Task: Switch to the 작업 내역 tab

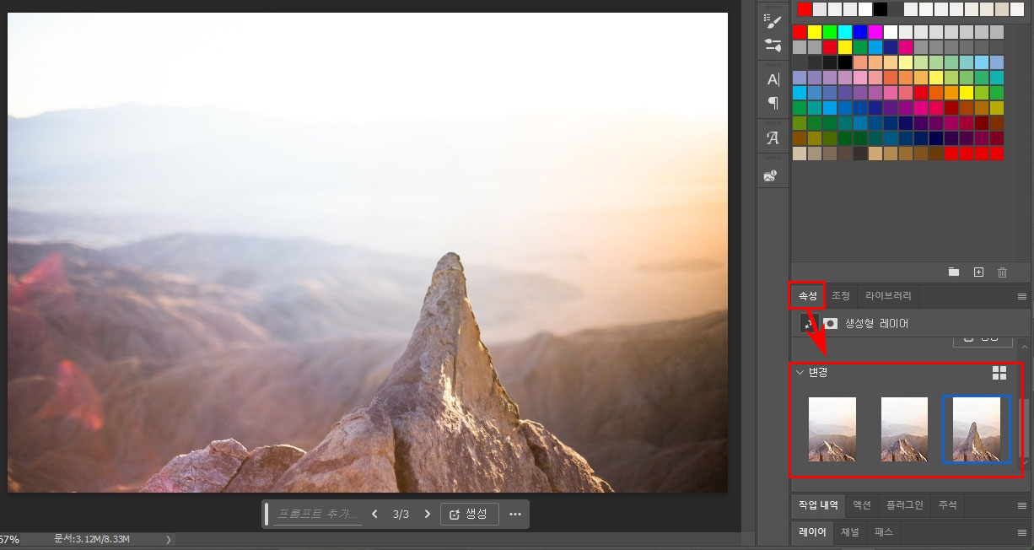Action: [x=817, y=505]
